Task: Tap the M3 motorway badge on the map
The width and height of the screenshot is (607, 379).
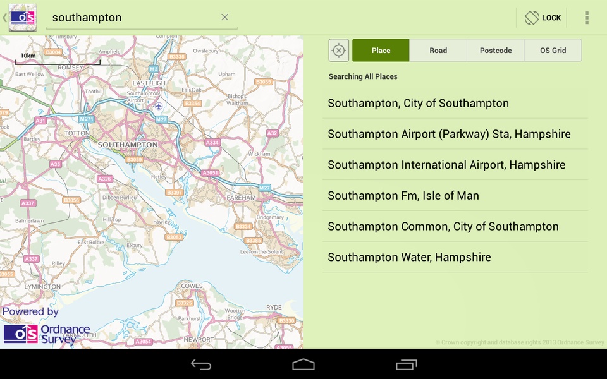Action: coord(154,69)
